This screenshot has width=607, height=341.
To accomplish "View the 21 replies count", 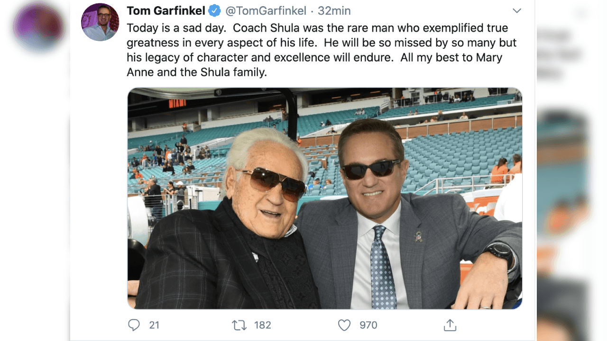I will click(154, 325).
